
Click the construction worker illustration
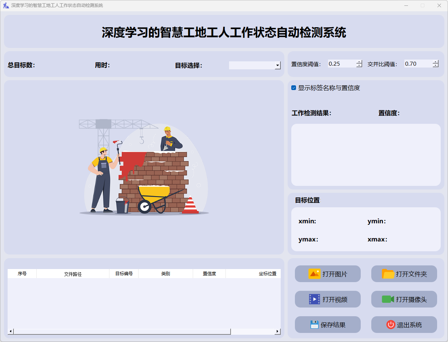tap(144, 167)
